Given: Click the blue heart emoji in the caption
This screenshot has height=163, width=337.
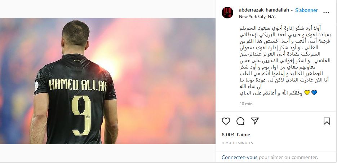Looking at the screenshot, I should (314, 93).
